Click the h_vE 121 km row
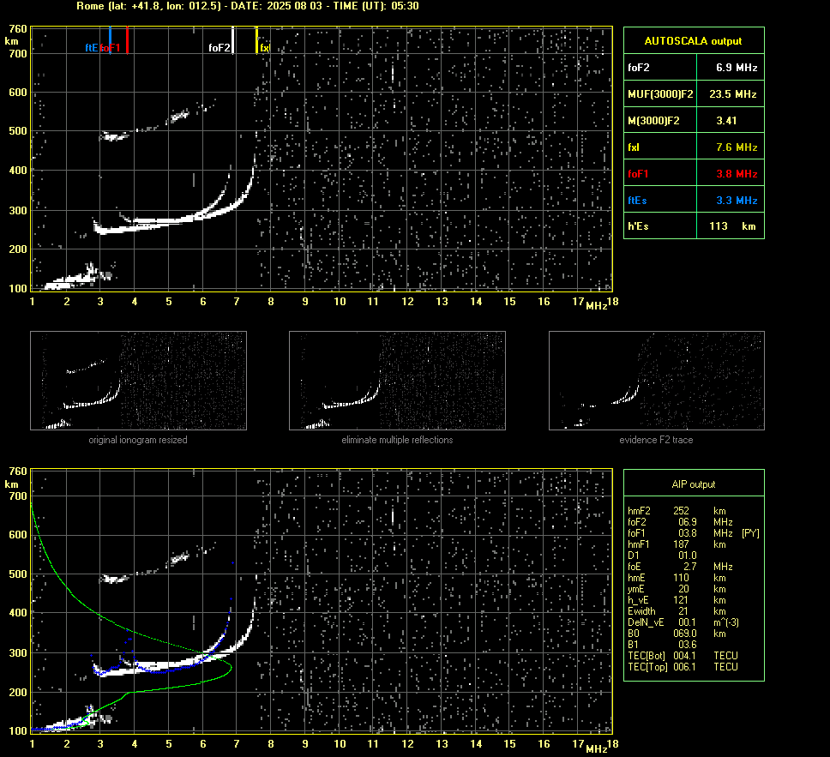The width and height of the screenshot is (830, 757). click(x=677, y=600)
